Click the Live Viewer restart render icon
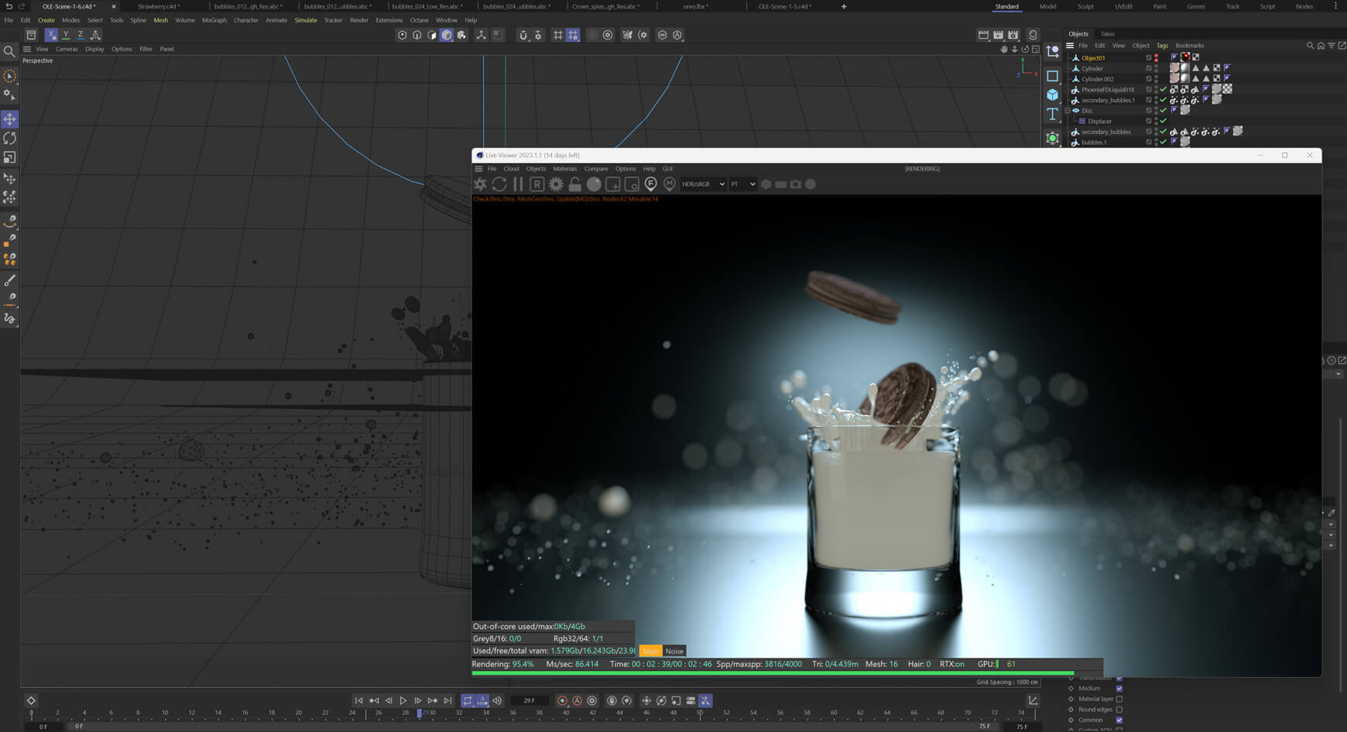 coord(499,184)
